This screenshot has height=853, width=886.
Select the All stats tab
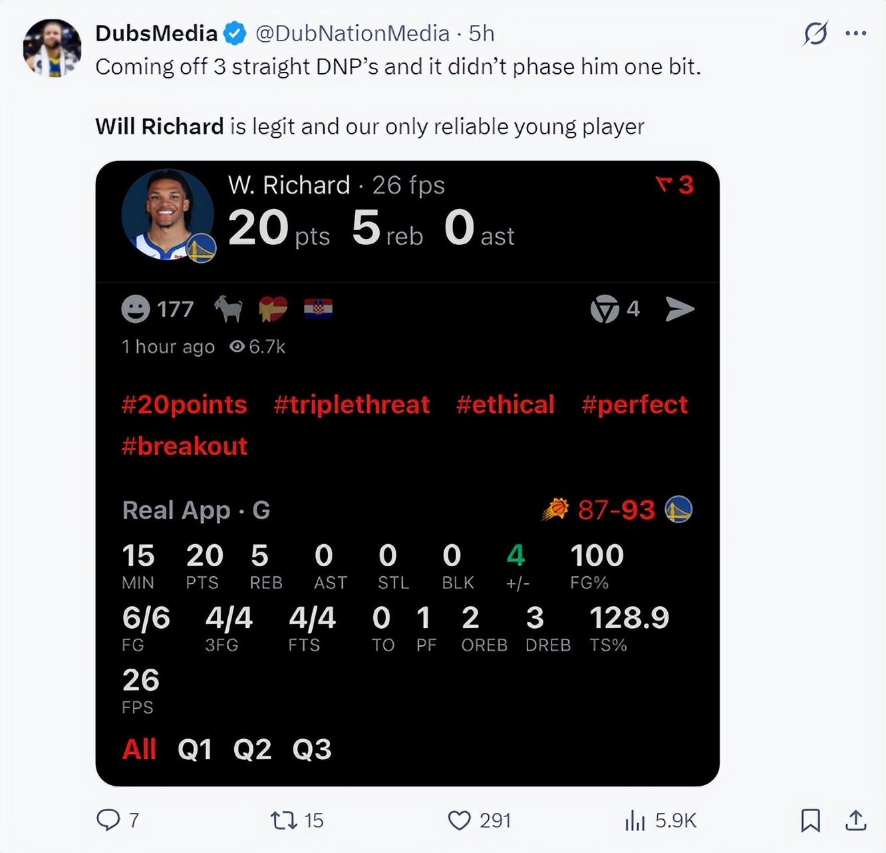[140, 750]
